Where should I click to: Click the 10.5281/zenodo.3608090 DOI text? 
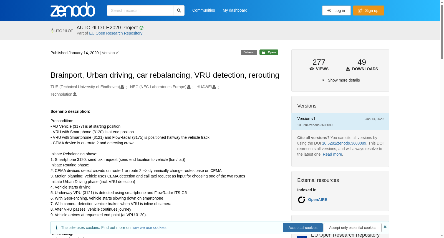(315, 125)
